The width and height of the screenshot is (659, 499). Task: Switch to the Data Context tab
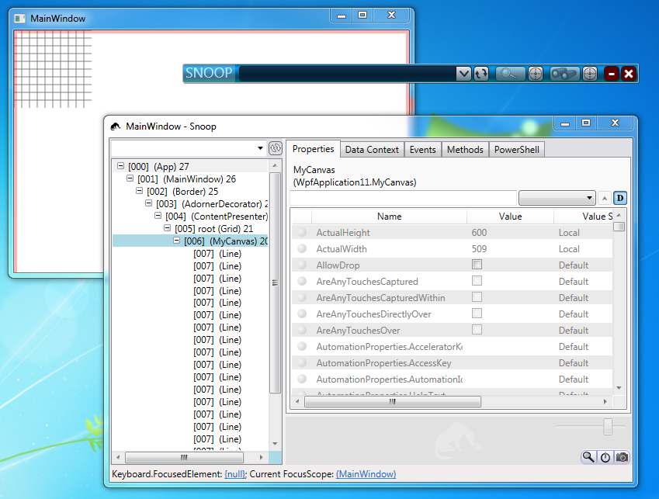click(372, 150)
